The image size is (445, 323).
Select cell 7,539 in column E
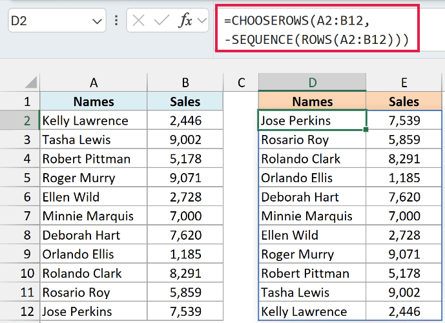404,120
